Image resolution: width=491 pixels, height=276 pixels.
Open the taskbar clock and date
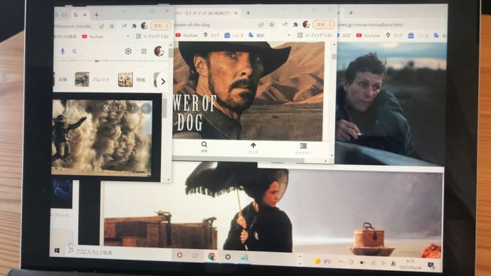click(x=410, y=264)
